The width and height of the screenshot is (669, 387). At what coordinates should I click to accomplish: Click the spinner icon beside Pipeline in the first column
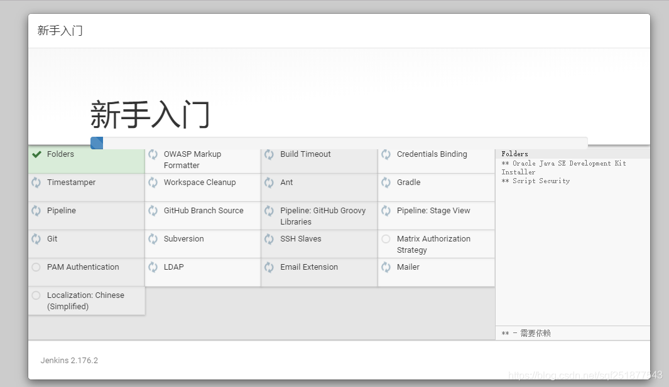click(36, 211)
